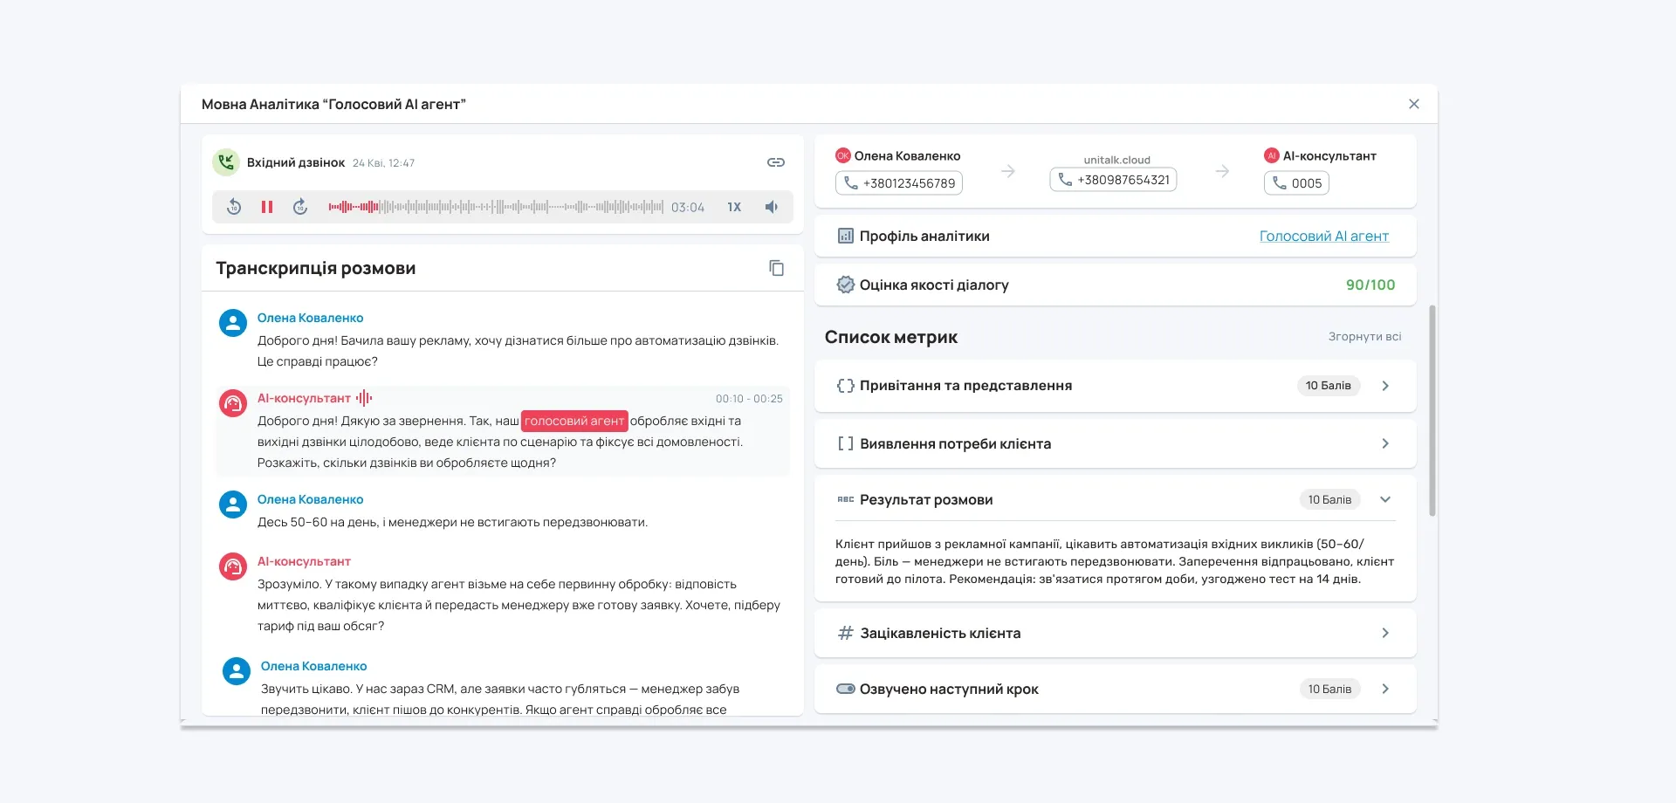
Task: Pause the call recording playback
Action: [267, 207]
